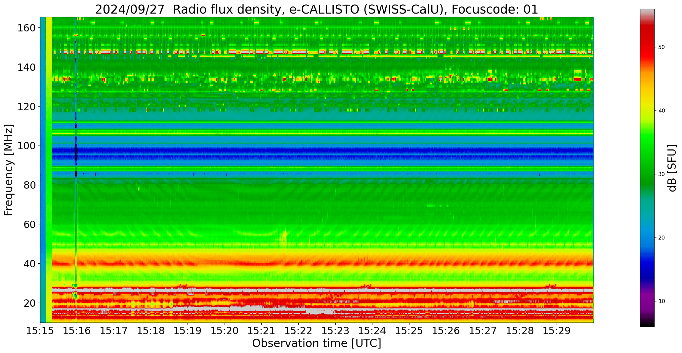Screen dimensions: 682x353
Task: Click the 15:16 time tick label
Action: click(77, 330)
